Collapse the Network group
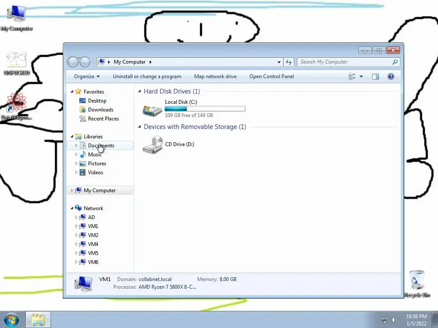Viewport: 438px width, 328px height. point(72,208)
